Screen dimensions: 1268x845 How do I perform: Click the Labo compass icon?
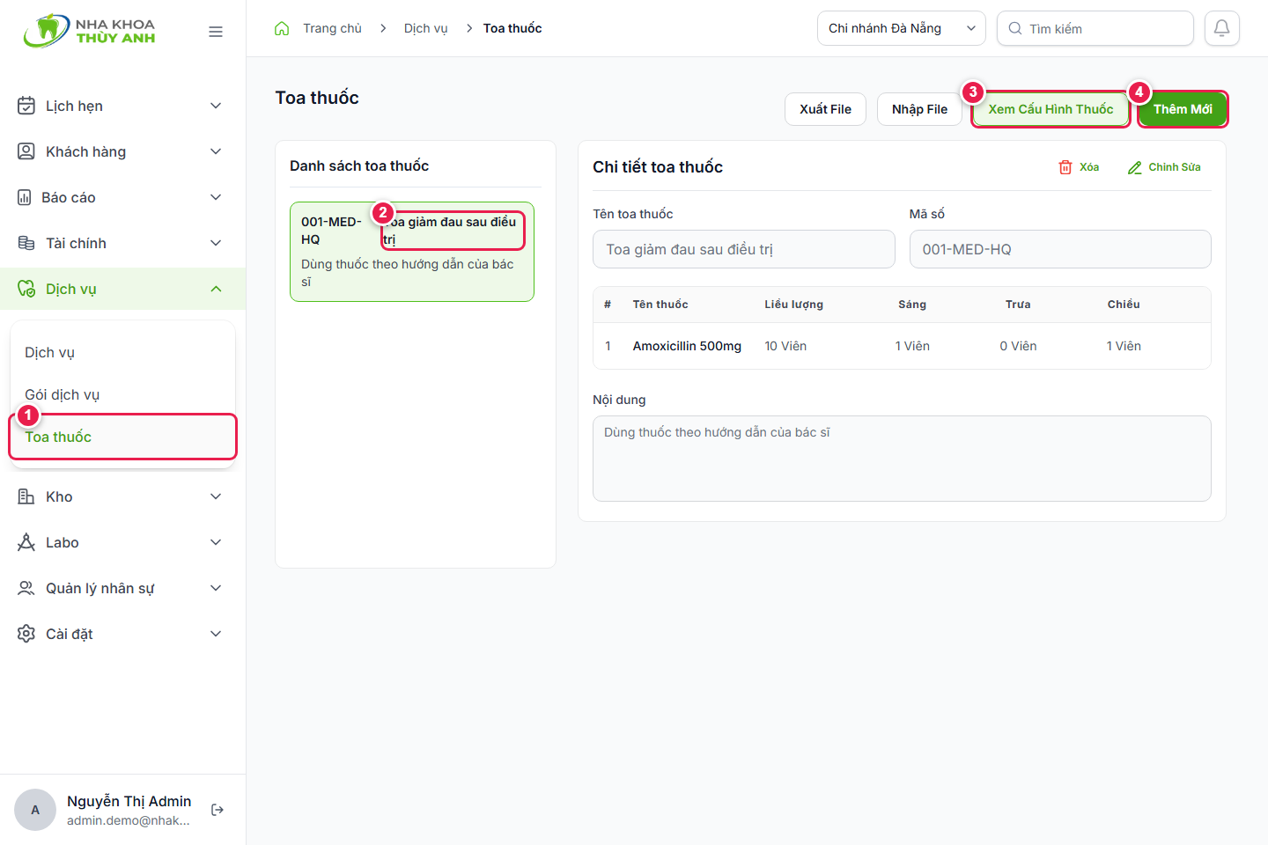click(26, 542)
